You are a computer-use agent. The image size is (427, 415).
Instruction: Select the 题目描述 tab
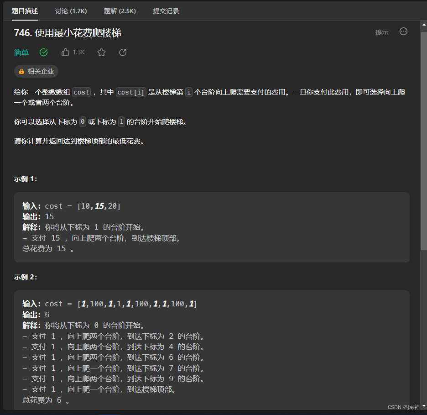[25, 11]
